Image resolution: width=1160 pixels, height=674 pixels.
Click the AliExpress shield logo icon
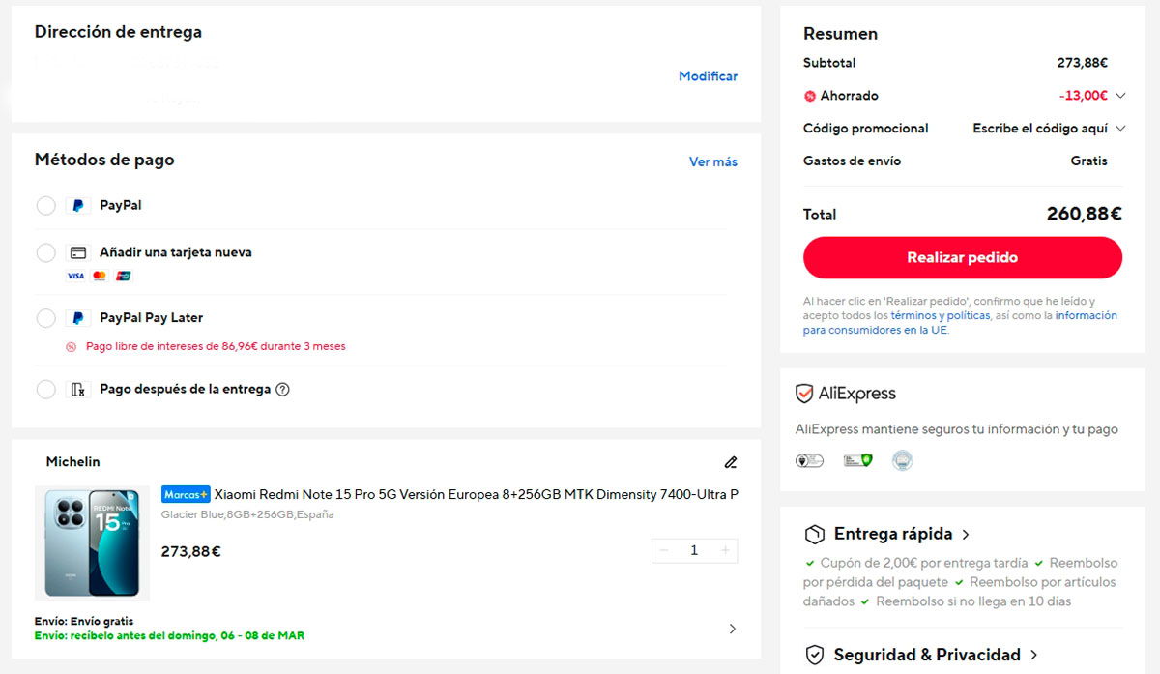802,394
